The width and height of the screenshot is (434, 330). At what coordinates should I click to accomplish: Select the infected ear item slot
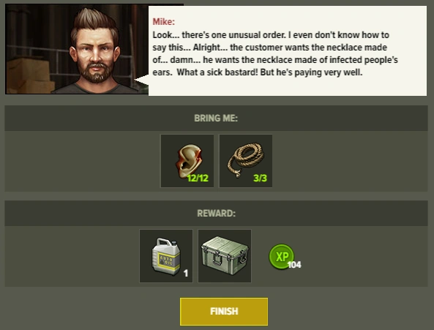click(187, 161)
